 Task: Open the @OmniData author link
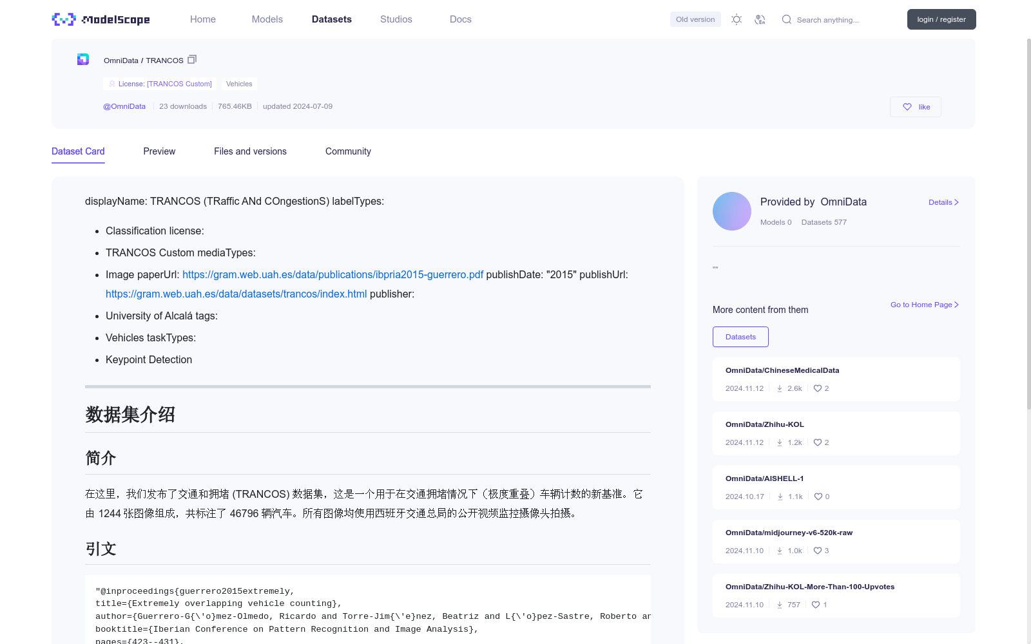pyautogui.click(x=124, y=106)
